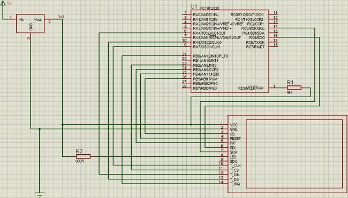Click the 3v3 net label
This screenshot has width=348, height=198.
[60, 17]
